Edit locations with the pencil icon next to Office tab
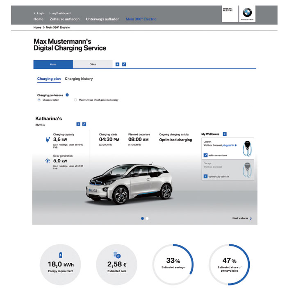287x291 pixels. pyautogui.click(x=124, y=64)
